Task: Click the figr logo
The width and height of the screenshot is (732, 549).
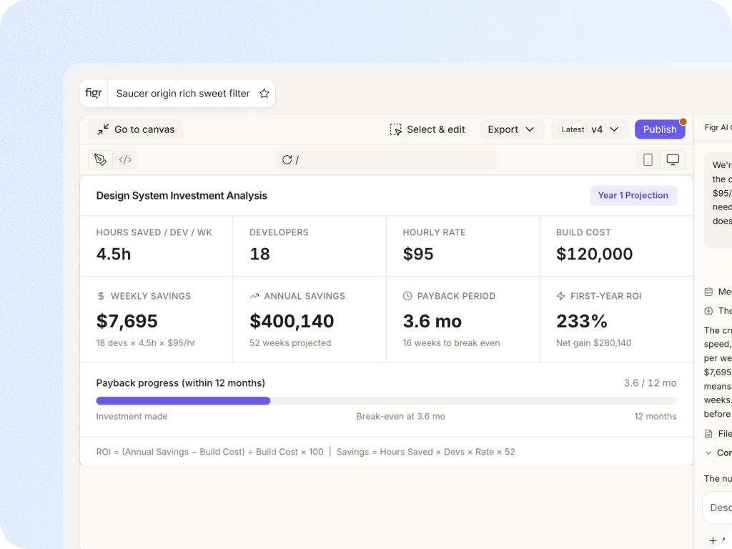Action: [94, 93]
